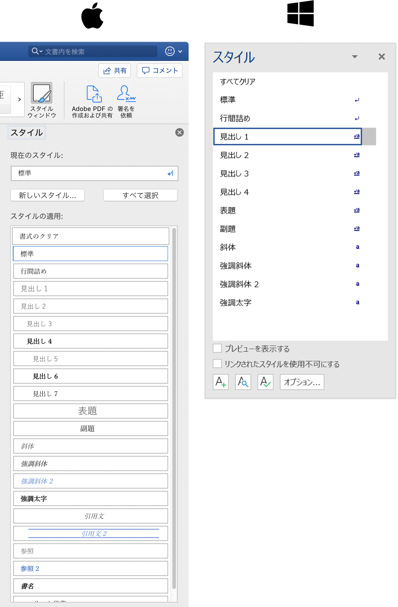Click the linked style icon beside 副題 in Windows
Image resolution: width=398 pixels, height=607 pixels.
click(357, 229)
